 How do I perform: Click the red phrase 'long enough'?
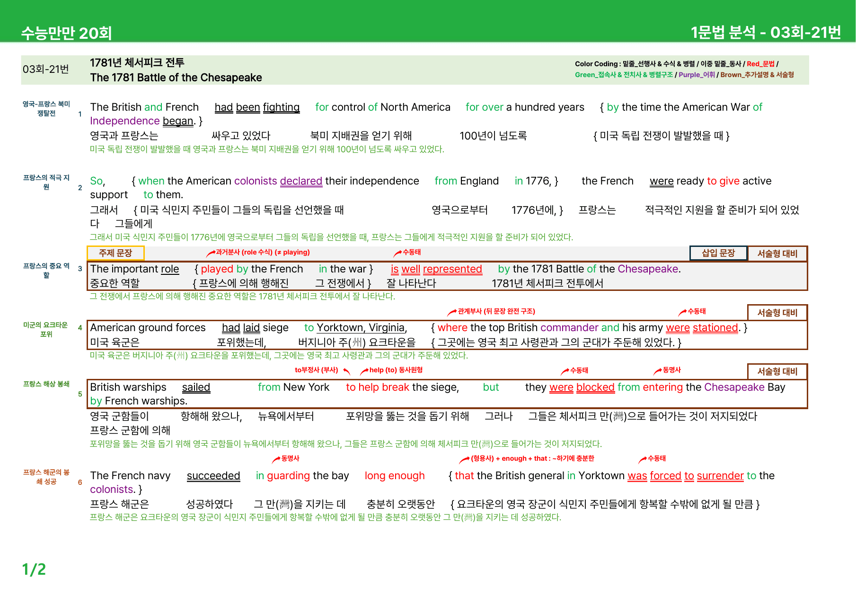point(395,476)
